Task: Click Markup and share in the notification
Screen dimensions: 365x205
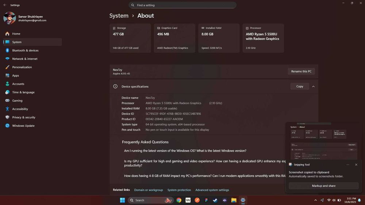Action: coord(323,186)
